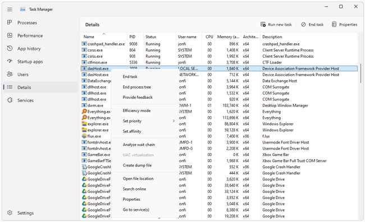
Task: Click the 183,740 K memory value
Action: (x=230, y=105)
